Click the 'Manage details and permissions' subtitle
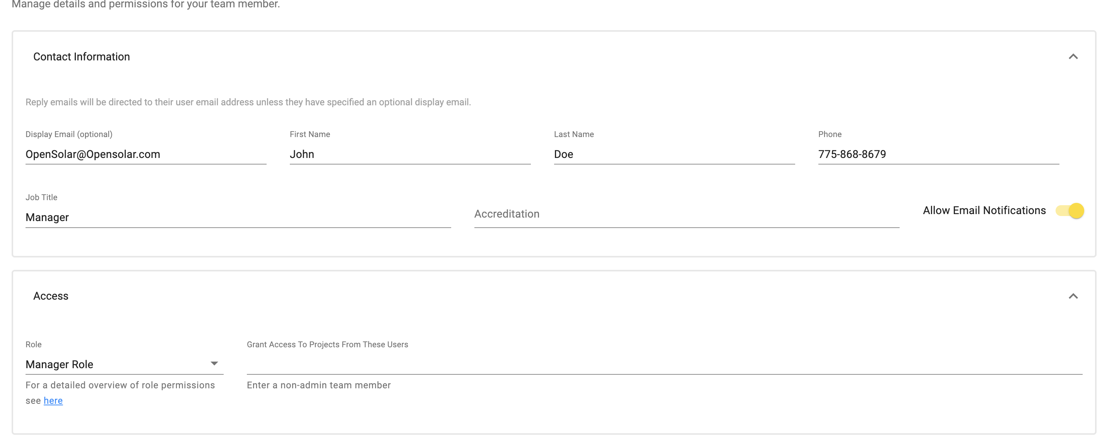Viewport: 1102px width, 446px height. click(146, 4)
